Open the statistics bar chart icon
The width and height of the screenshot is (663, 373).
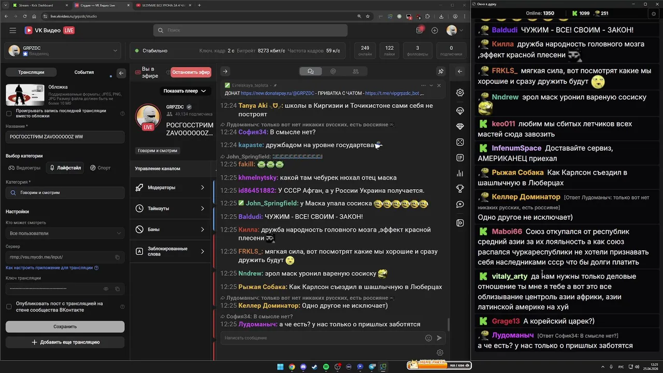pyautogui.click(x=460, y=173)
